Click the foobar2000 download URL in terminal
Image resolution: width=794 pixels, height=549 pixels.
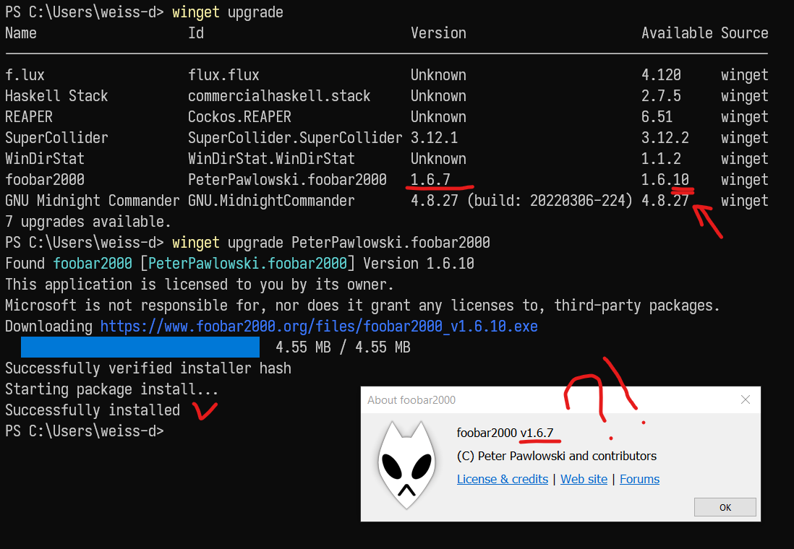[319, 327]
